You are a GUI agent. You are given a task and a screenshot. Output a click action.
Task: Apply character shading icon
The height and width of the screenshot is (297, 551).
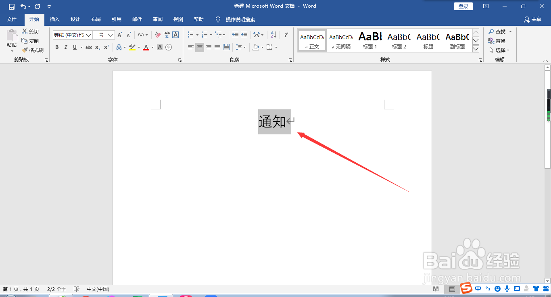click(160, 47)
